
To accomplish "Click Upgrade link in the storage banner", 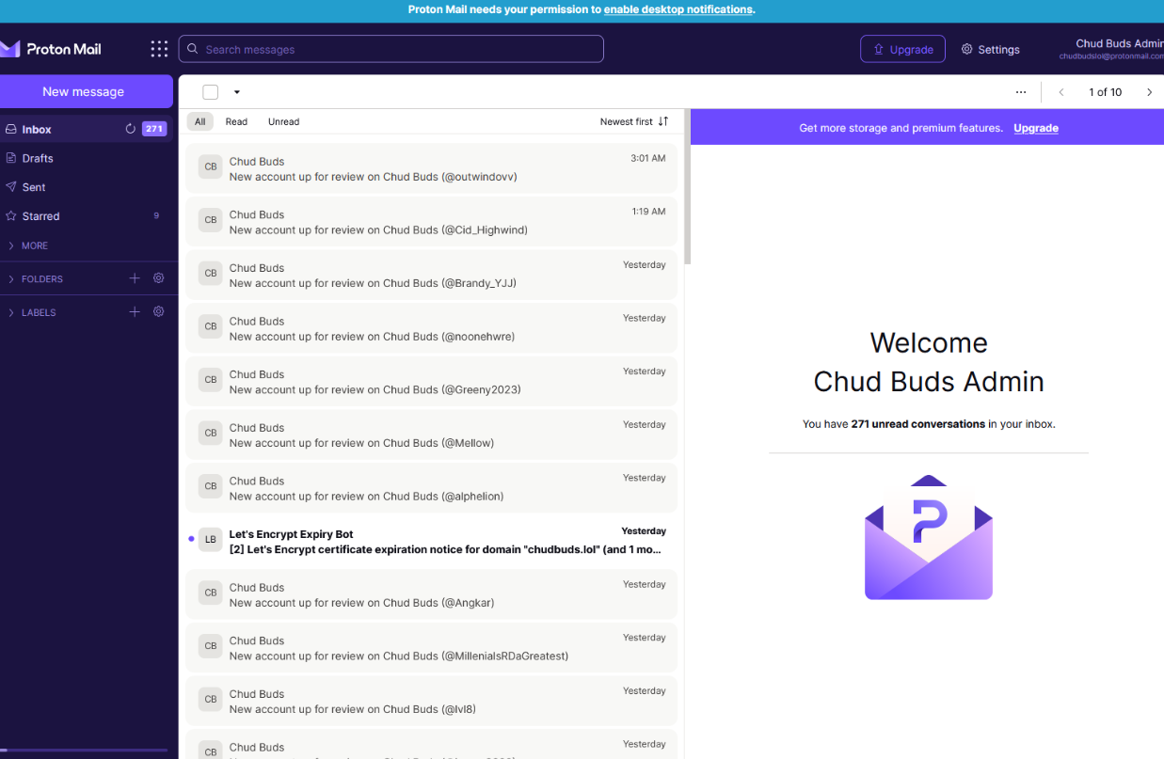I will 1036,128.
